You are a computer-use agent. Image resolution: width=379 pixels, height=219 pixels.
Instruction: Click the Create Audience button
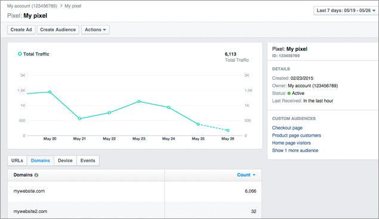(58, 30)
